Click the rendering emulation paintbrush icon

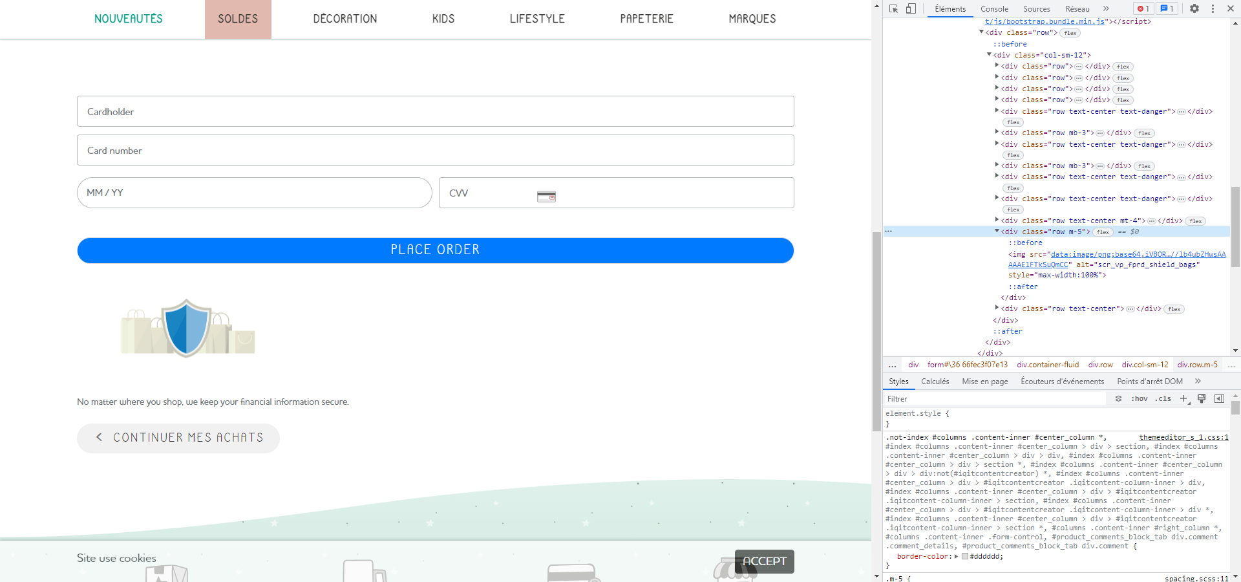(1202, 398)
